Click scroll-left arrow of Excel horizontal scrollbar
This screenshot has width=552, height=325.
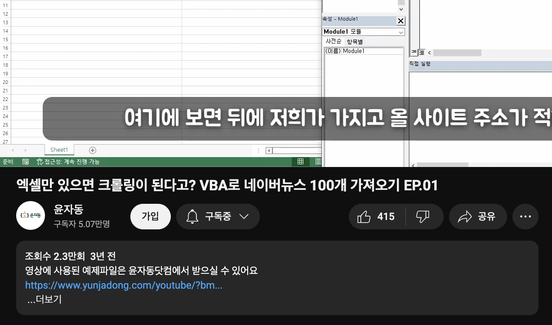tap(268, 150)
